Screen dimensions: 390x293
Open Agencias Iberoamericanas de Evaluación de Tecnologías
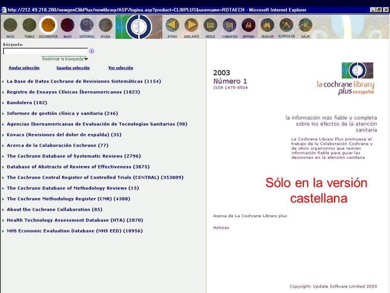(x=97, y=124)
